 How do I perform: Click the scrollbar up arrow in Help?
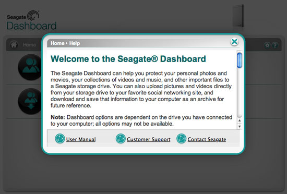240,120
